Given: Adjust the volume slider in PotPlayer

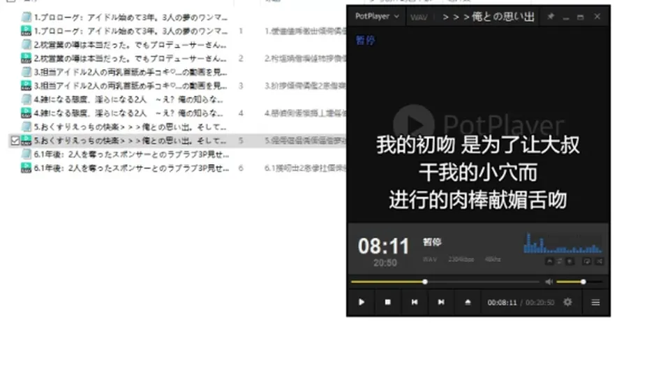Looking at the screenshot, I should 579,282.
